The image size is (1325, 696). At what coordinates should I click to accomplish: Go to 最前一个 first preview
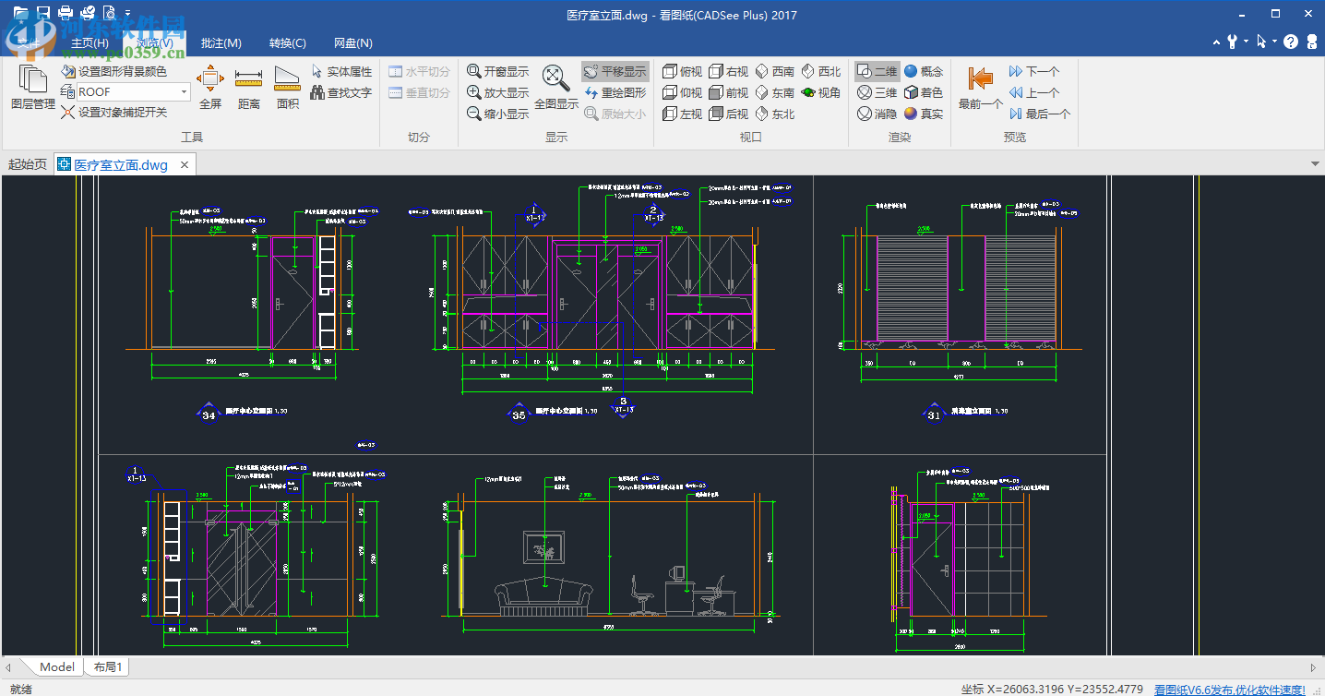[980, 87]
